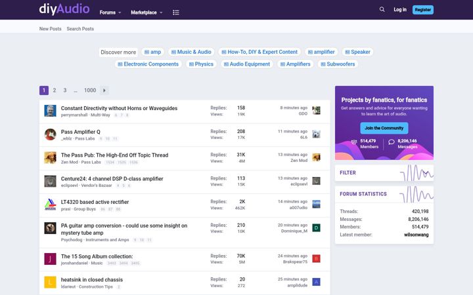Viewport: 473px width, 295px height.
Task: Open Group Buys subforum link
Action: [85, 209]
